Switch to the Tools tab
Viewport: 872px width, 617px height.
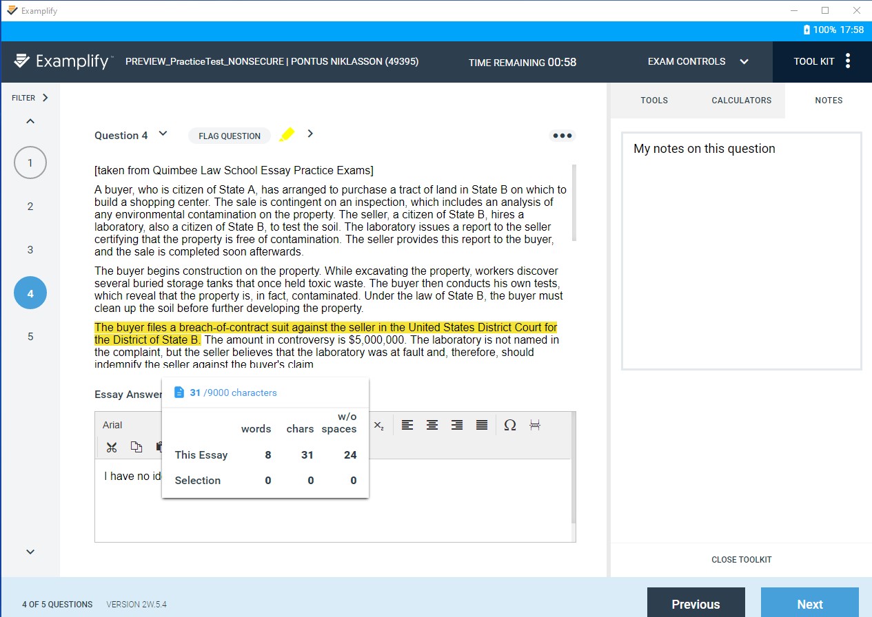pos(654,101)
